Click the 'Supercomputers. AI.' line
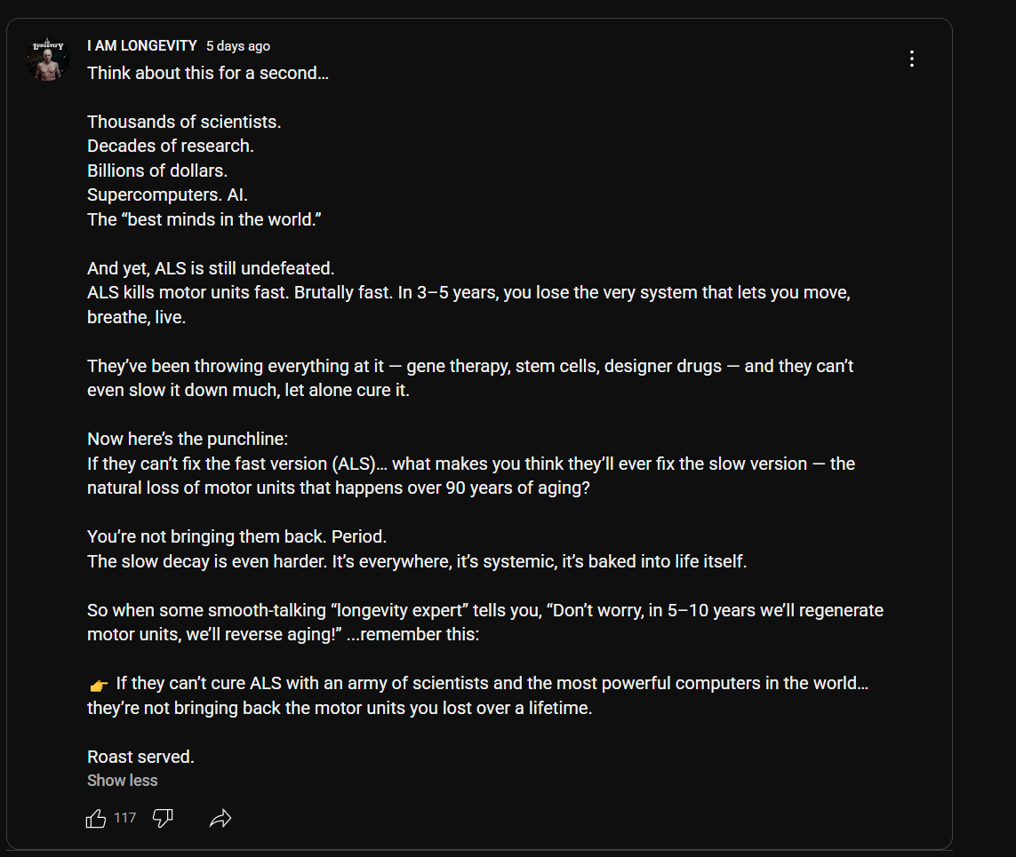 [x=167, y=194]
